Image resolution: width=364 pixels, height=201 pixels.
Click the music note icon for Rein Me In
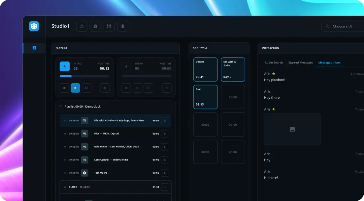(84, 147)
